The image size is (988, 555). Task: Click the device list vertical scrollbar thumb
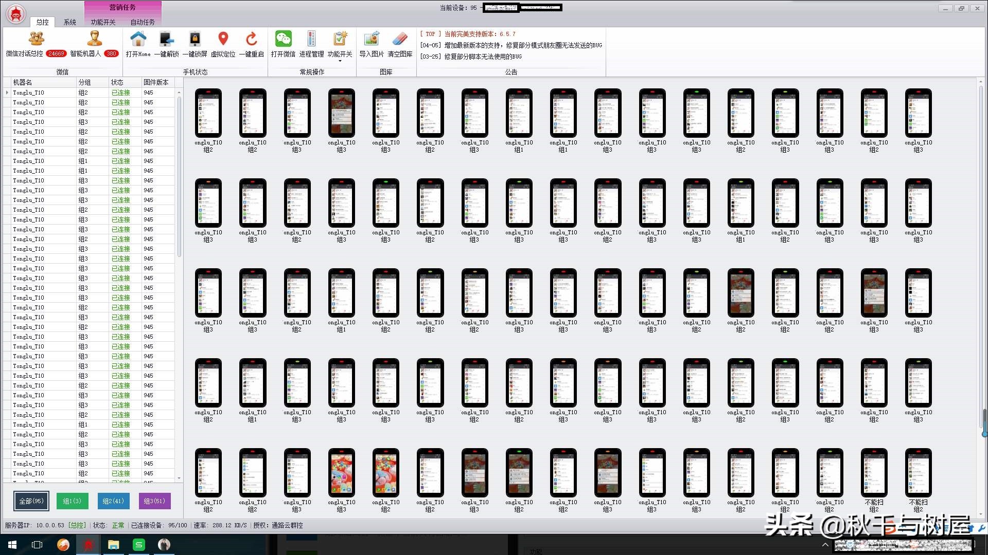(179, 176)
